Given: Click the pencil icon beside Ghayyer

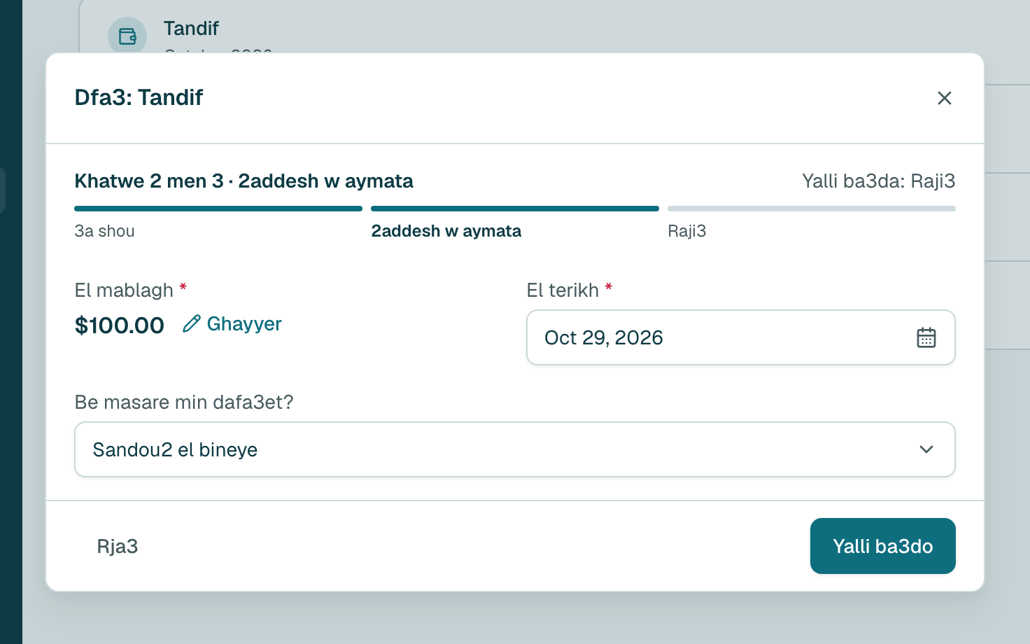Looking at the screenshot, I should click(191, 323).
